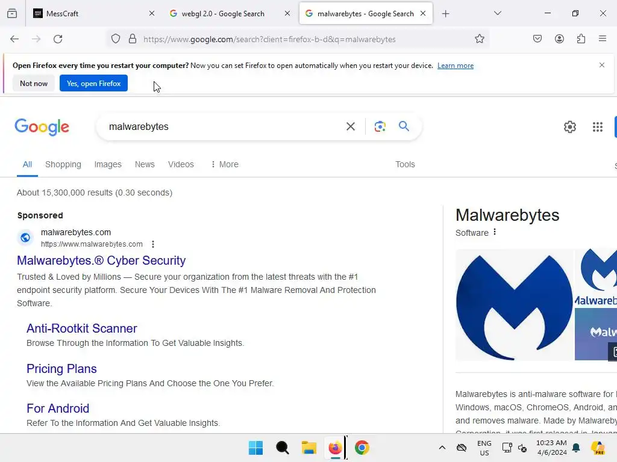Open the muted volume tray icon

click(522, 448)
